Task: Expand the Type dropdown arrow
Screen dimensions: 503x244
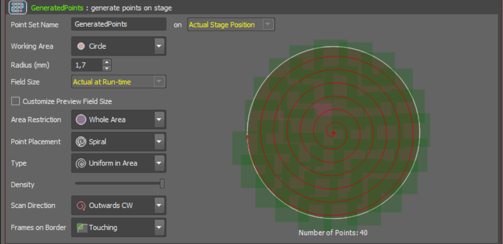Action: 159,164
